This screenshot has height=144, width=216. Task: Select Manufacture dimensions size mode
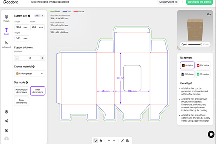[x=22, y=91]
